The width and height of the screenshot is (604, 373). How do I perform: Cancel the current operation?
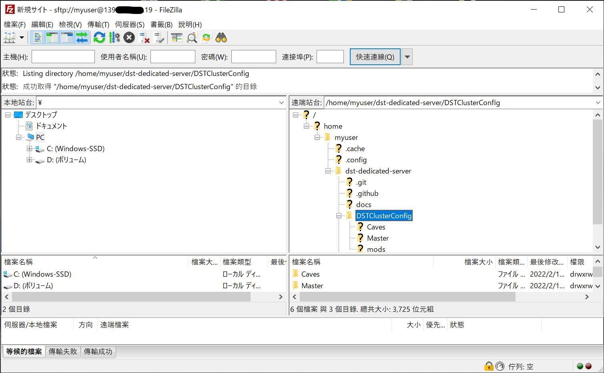point(129,38)
